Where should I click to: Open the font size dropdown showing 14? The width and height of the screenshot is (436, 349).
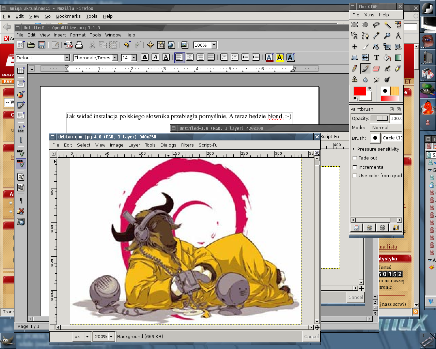(x=134, y=58)
